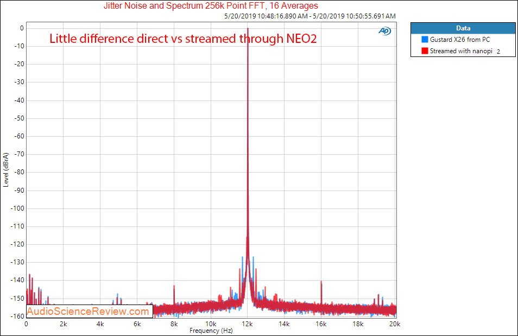Click the 16k frequency axis tick label
Viewport: 518px width, 336px height.
pyautogui.click(x=321, y=324)
